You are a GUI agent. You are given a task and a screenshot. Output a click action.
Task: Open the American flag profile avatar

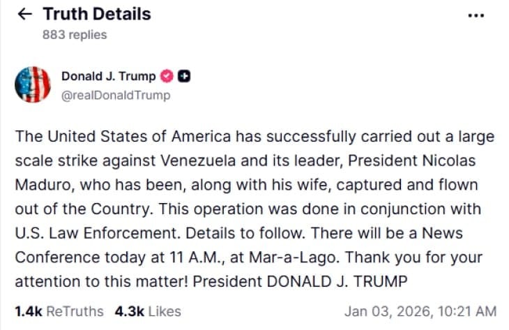(x=33, y=85)
